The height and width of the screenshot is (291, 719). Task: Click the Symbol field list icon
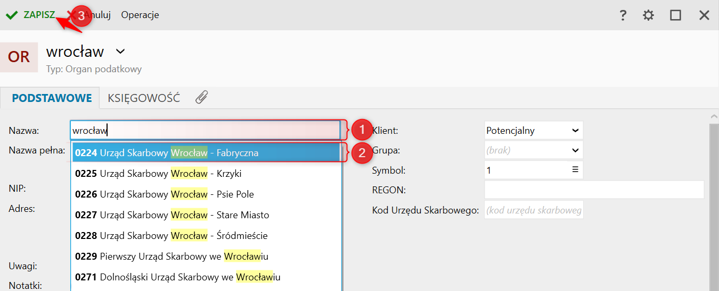tap(575, 170)
